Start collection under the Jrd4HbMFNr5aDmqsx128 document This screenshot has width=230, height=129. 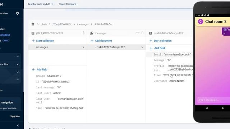click(161, 40)
